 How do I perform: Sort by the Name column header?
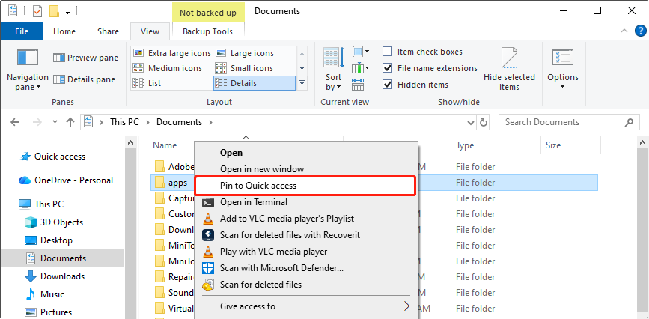pos(165,145)
